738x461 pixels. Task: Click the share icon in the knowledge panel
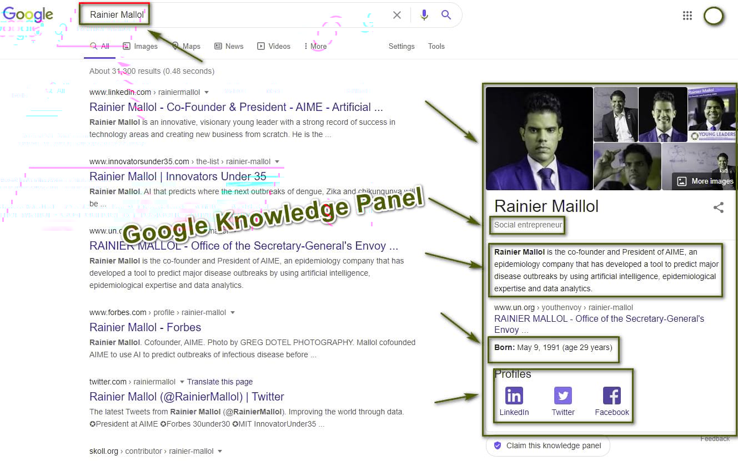pyautogui.click(x=719, y=207)
